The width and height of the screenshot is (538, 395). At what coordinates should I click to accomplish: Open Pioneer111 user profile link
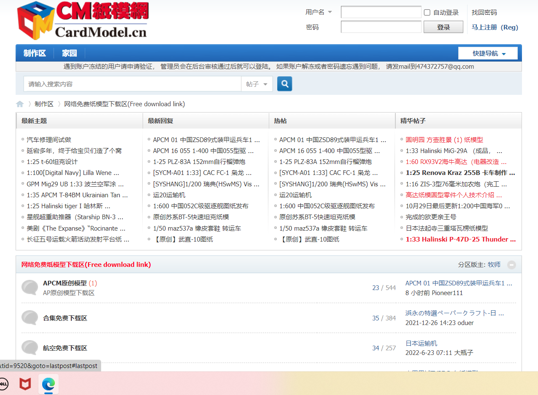446,293
